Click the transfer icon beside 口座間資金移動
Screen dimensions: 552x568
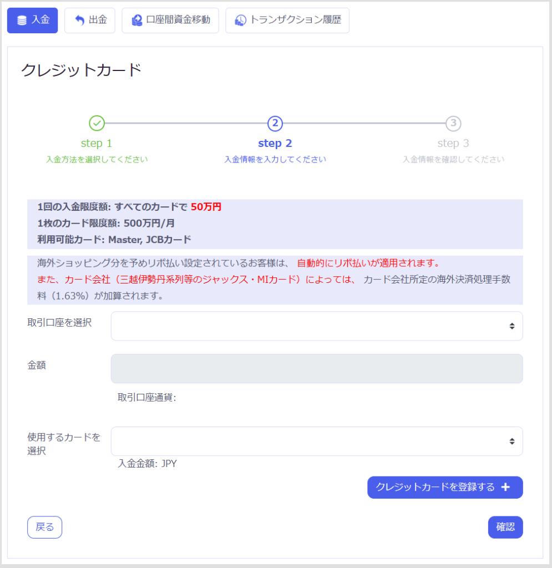pyautogui.click(x=137, y=21)
